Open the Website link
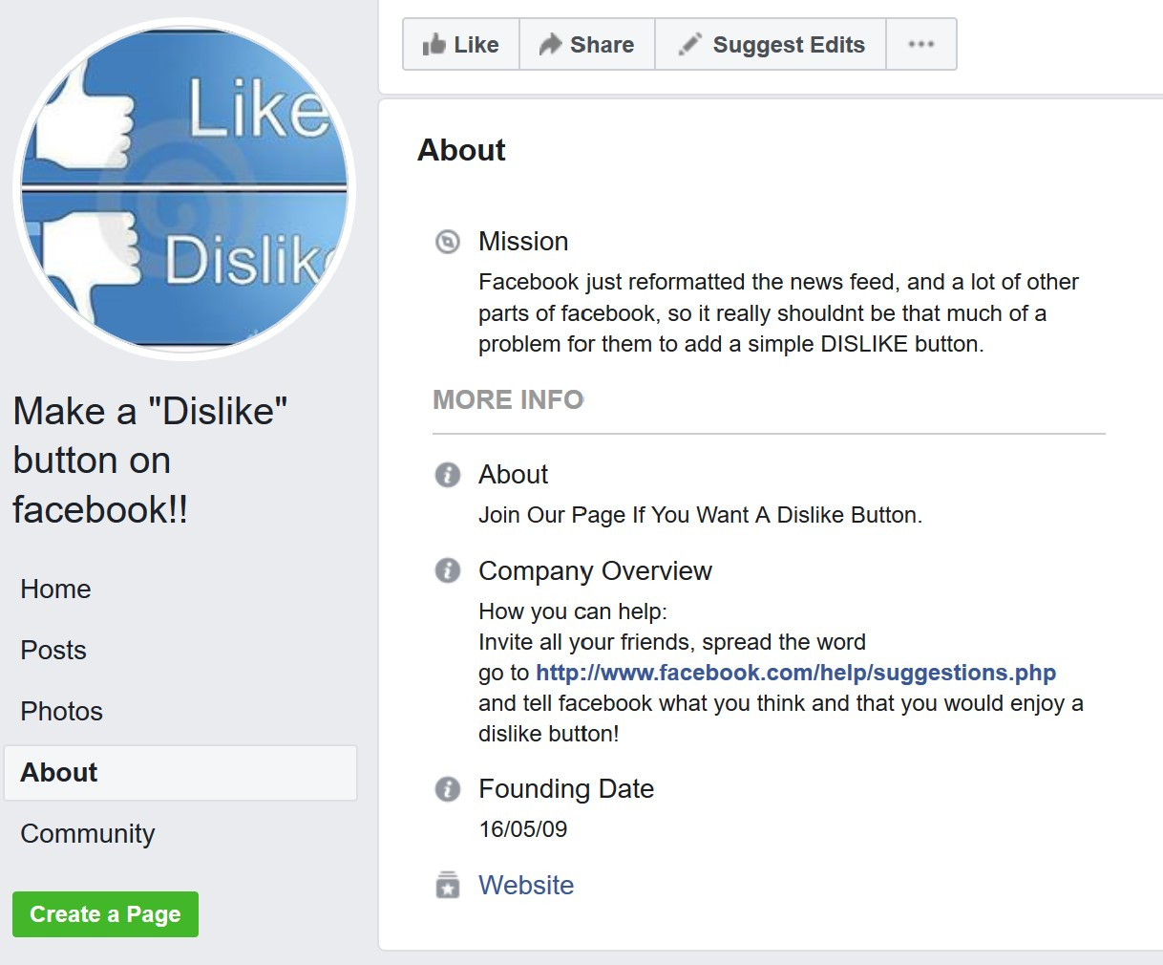Viewport: 1163px width, 965px height. [526, 885]
